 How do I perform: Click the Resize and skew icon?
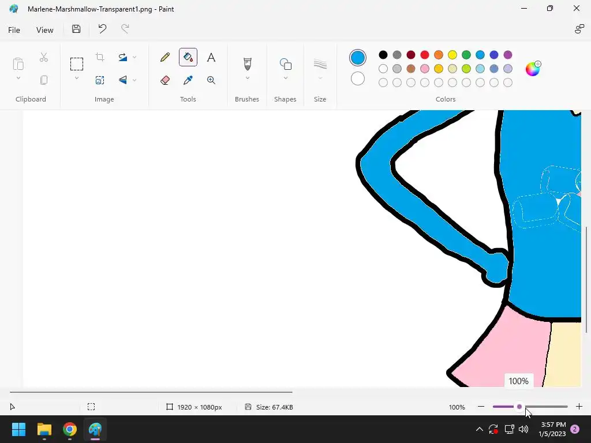[100, 80]
